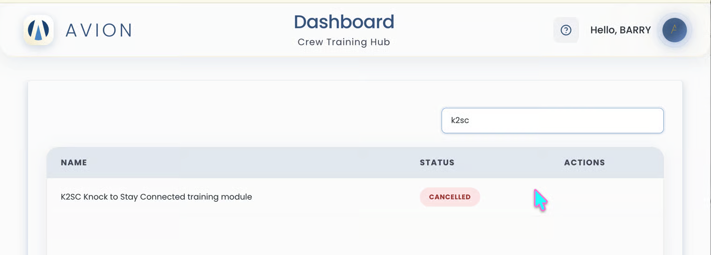Focus the search field containing k2sc
The image size is (711, 255).
point(552,120)
